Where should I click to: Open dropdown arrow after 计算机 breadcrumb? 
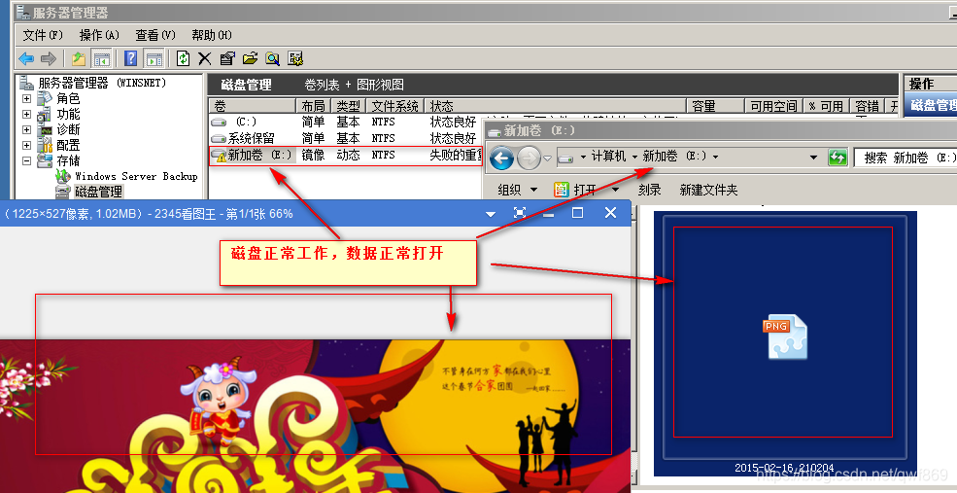pos(634,157)
